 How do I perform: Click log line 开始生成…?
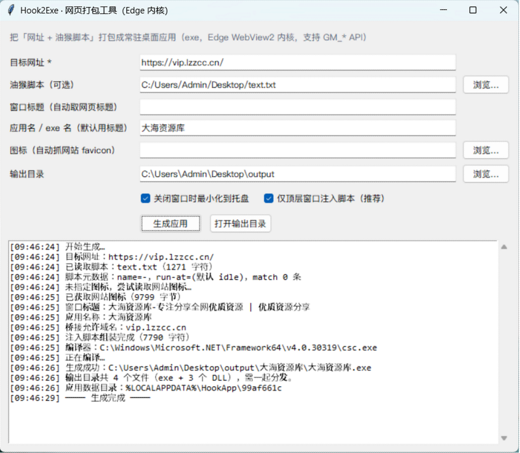(58, 247)
